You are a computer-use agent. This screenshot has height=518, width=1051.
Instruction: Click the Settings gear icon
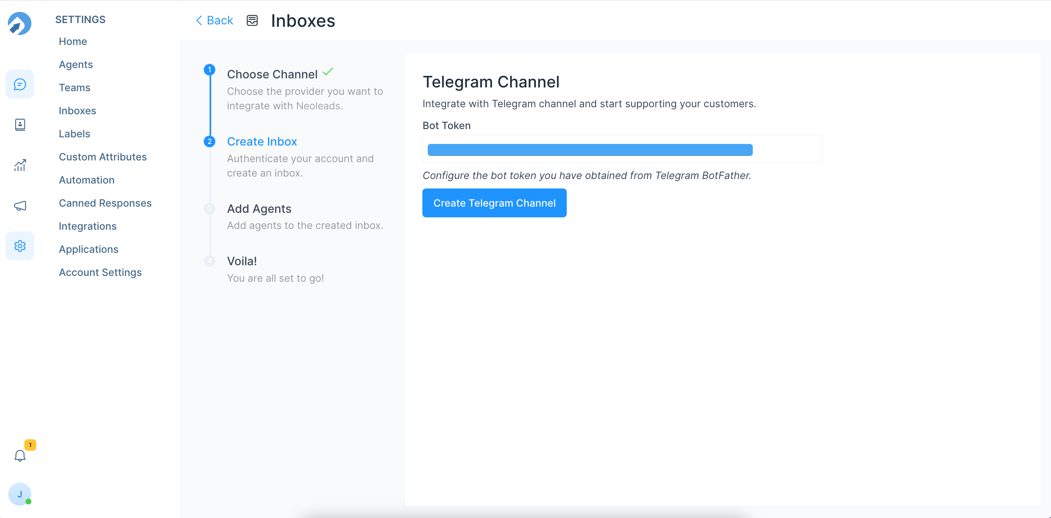[x=20, y=246]
